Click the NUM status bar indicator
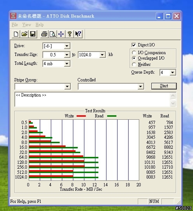The width and height of the screenshot is (193, 211). pos(154,201)
